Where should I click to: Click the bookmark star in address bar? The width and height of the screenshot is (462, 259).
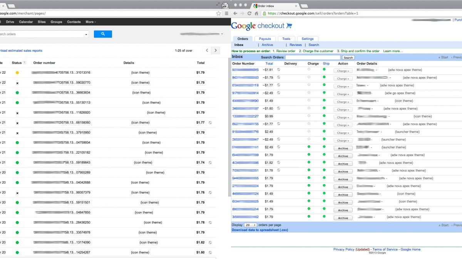tap(219, 13)
